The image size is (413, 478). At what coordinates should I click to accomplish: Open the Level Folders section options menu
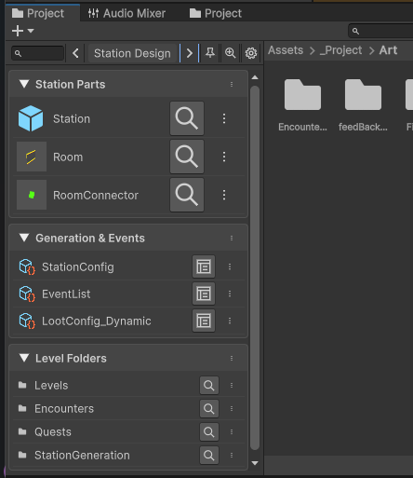pos(232,359)
